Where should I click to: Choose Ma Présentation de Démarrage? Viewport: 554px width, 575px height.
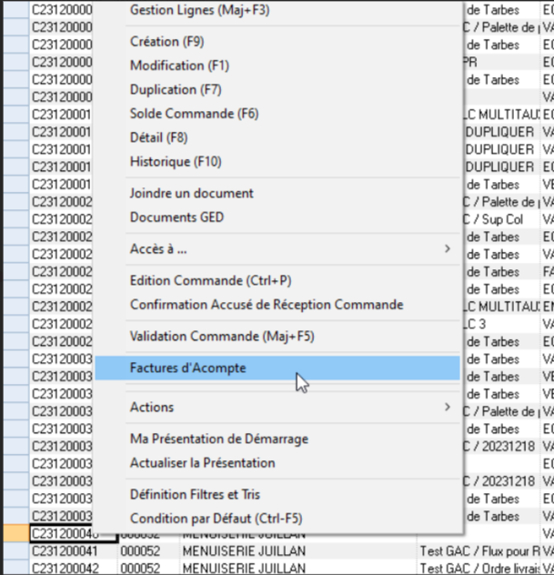[x=218, y=439]
